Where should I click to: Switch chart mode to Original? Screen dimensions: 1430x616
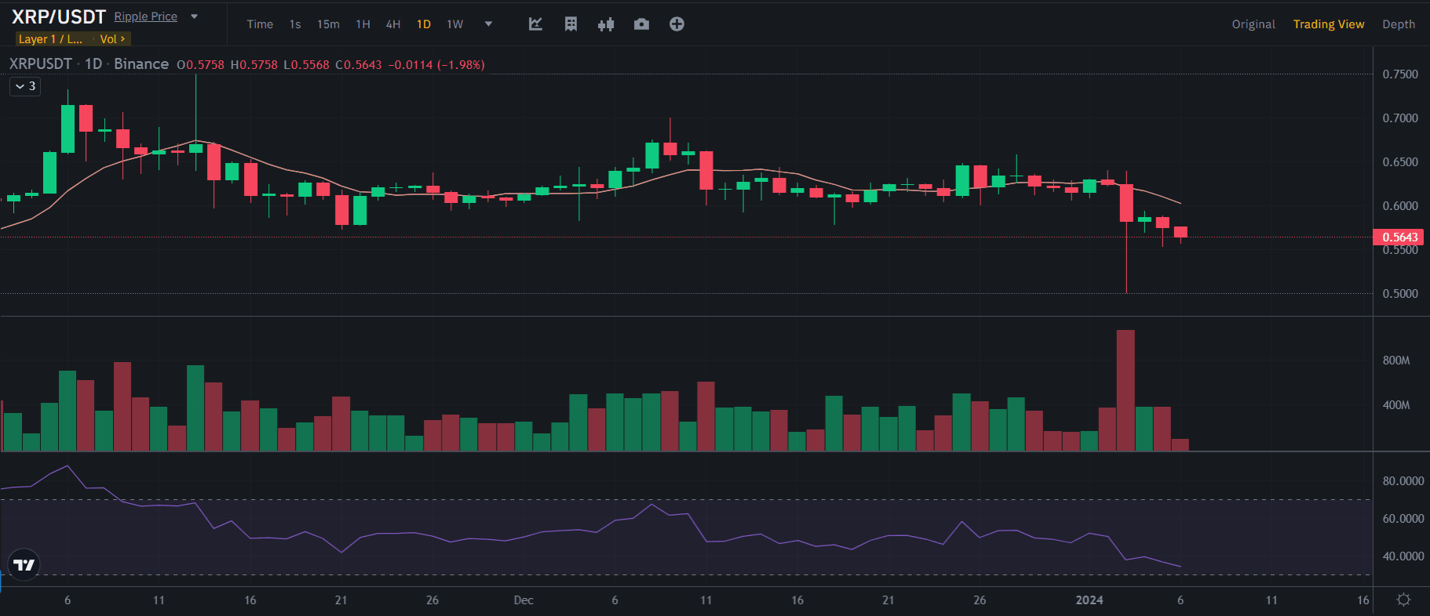1253,24
